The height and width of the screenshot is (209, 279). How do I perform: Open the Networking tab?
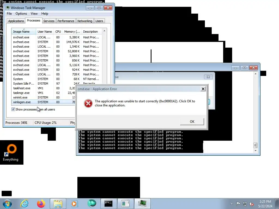[85, 21]
